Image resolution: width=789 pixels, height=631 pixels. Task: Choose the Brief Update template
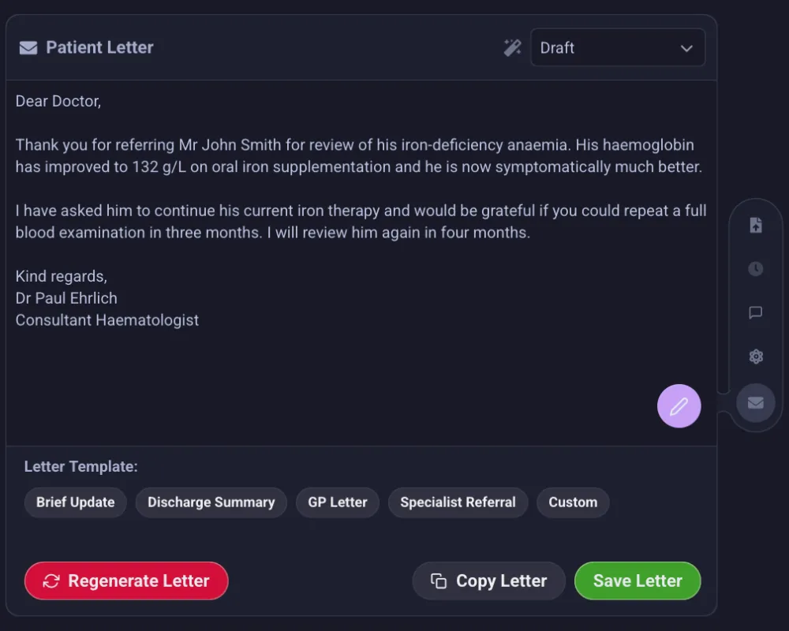click(x=76, y=502)
